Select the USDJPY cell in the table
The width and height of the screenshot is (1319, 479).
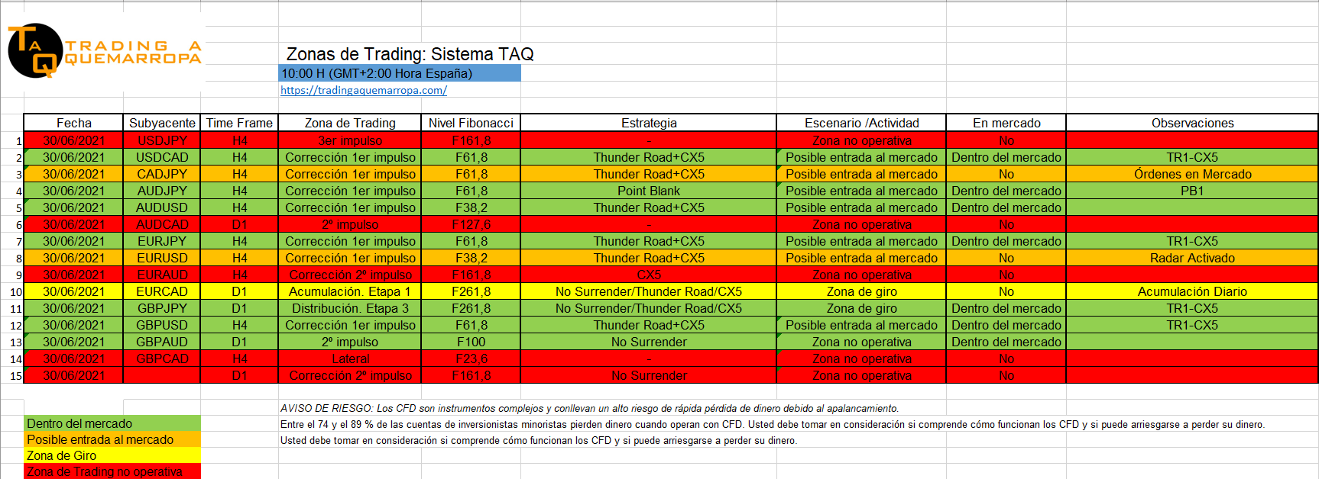tap(162, 140)
